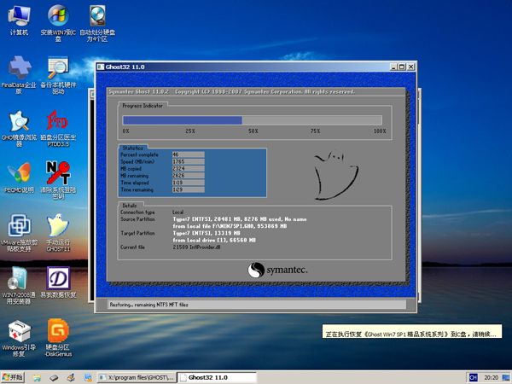Click the WIN7/2008通用安装器 icon

19,285
